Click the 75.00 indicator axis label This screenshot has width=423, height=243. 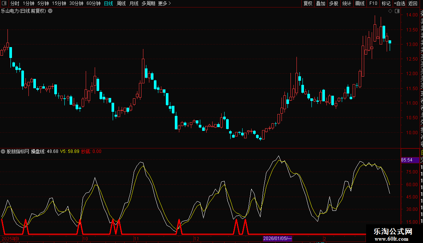[x=412, y=172]
